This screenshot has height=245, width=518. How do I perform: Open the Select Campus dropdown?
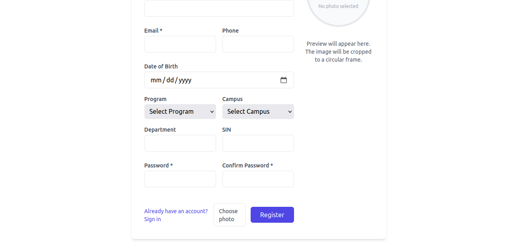coord(258,111)
